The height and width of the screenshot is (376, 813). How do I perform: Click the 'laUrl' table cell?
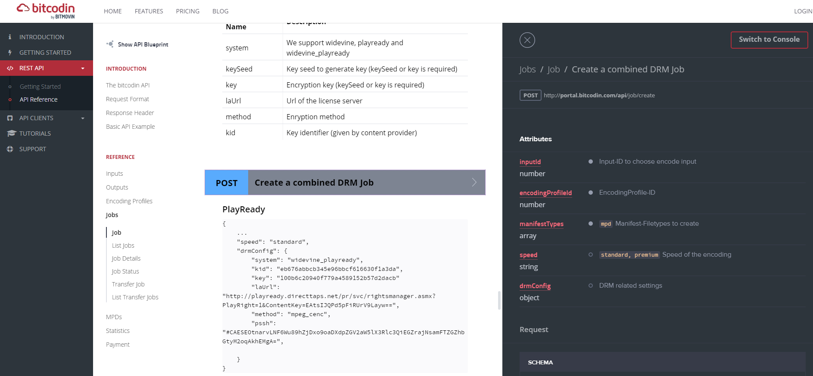coord(252,101)
